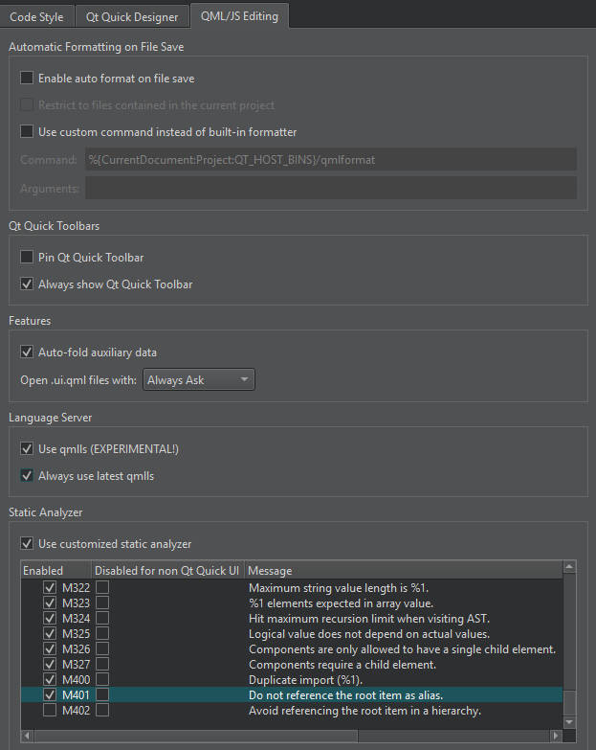596x750 pixels.
Task: Click the Command input field
Action: [x=330, y=160]
